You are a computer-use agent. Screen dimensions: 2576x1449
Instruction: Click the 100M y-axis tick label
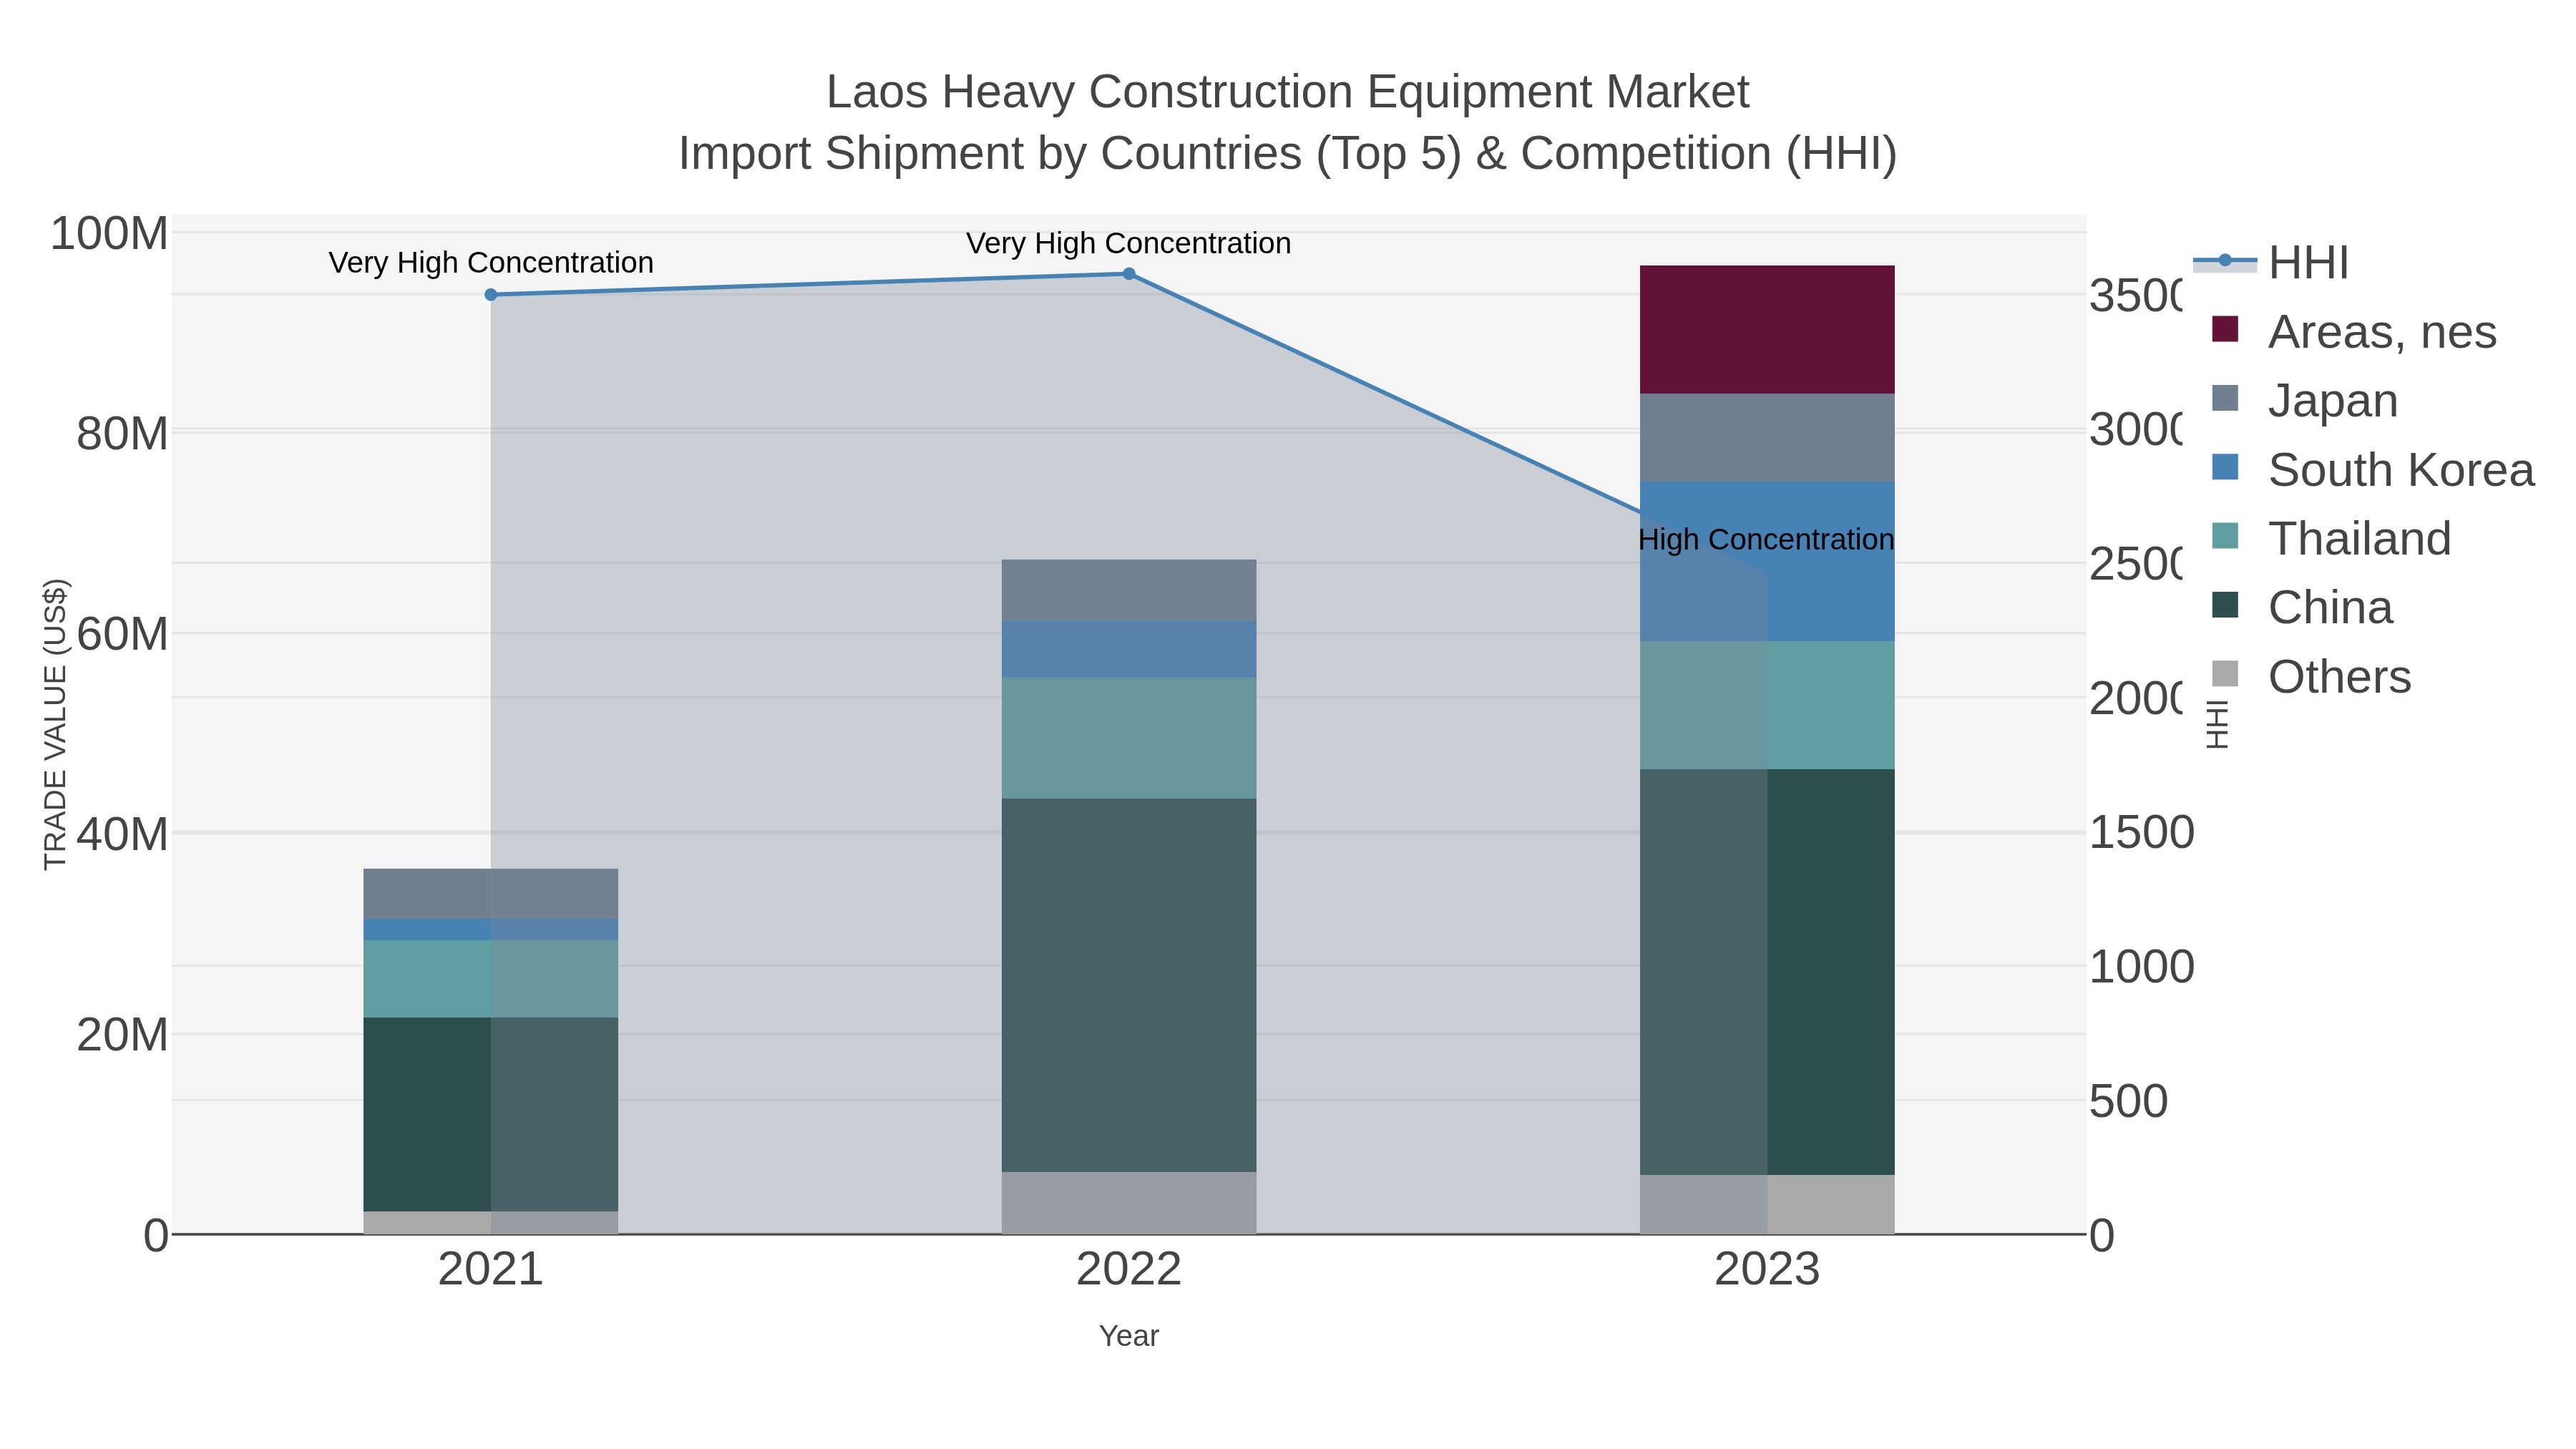(x=109, y=234)
